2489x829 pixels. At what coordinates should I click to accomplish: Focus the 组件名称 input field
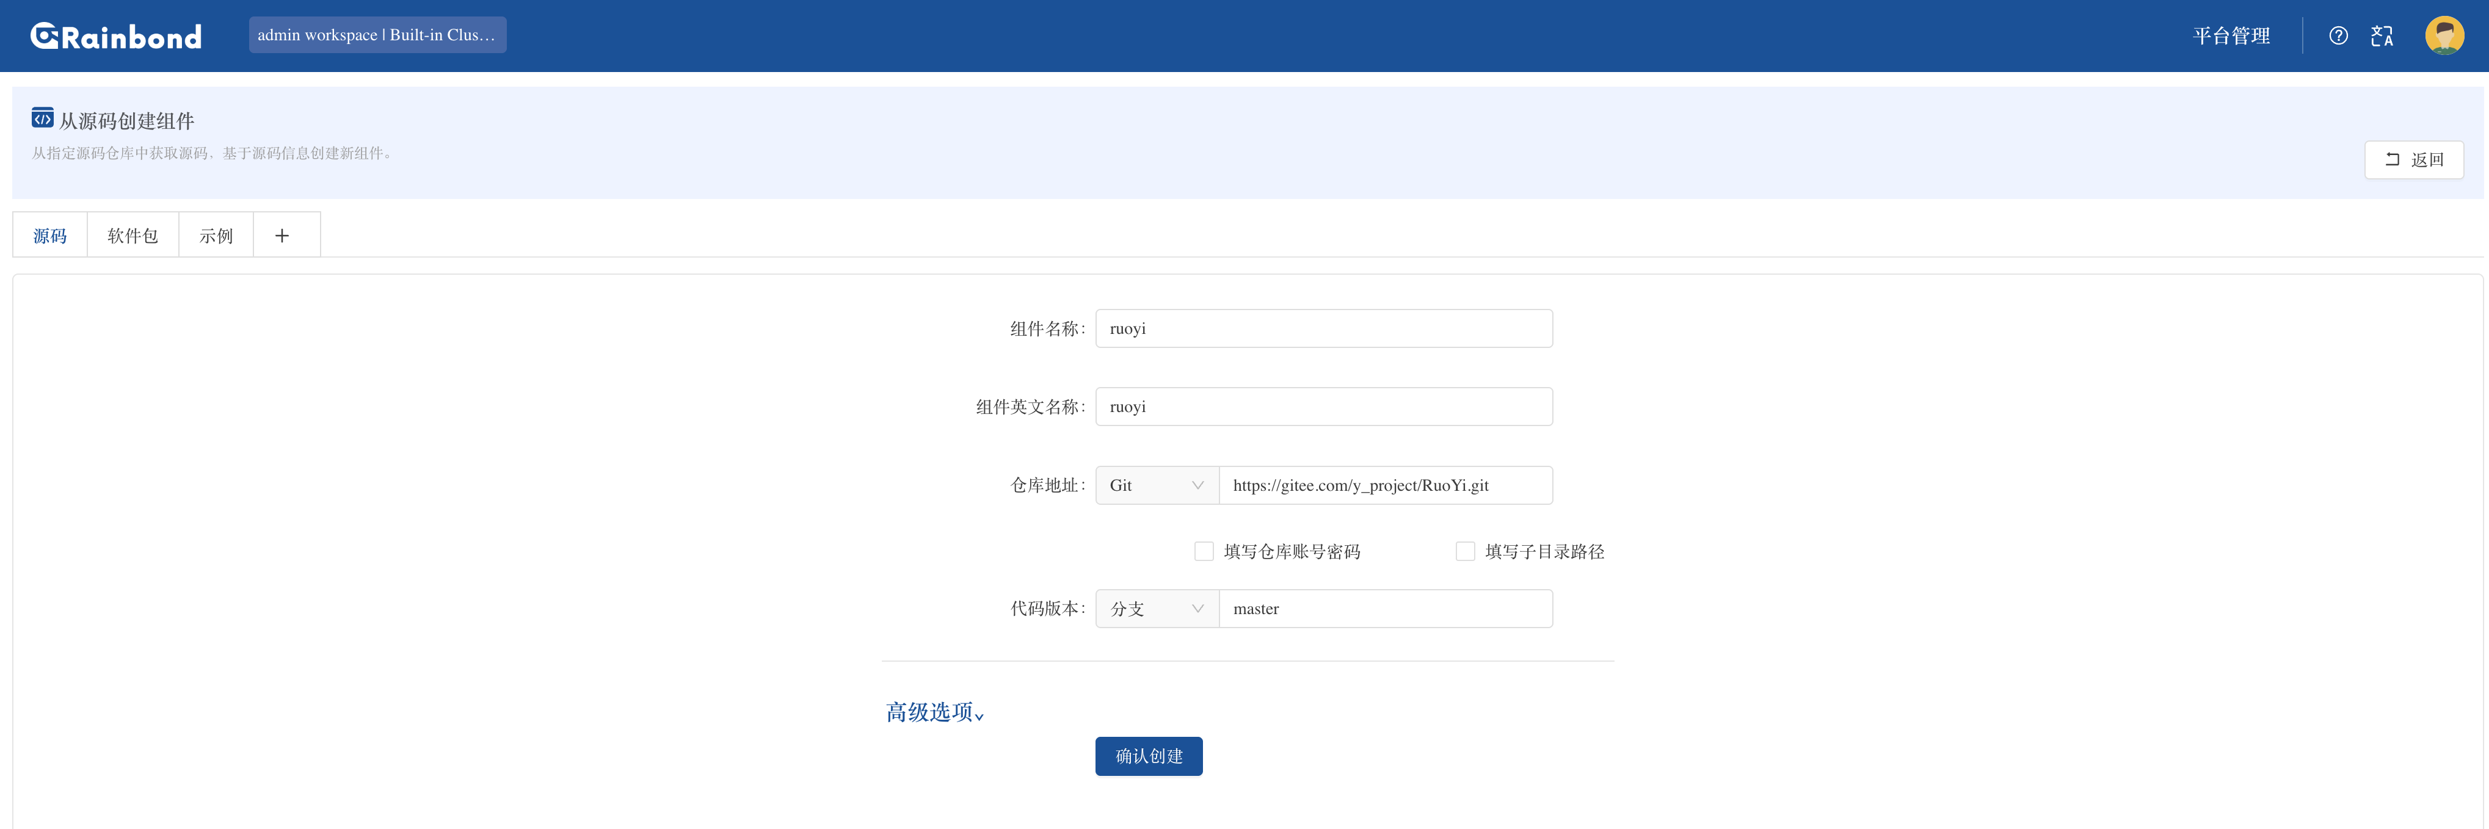coord(1324,328)
